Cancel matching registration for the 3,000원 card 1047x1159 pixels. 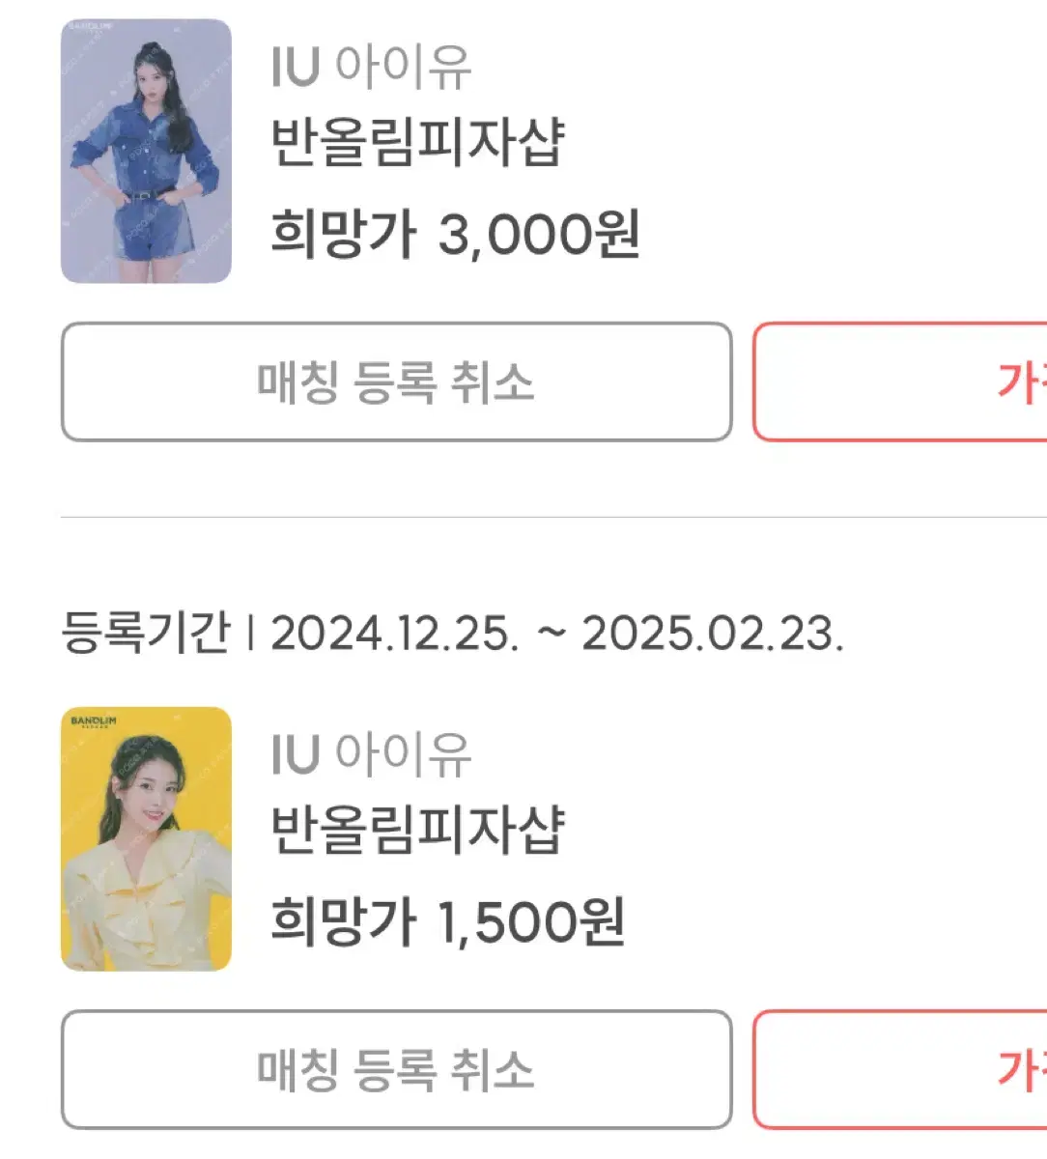396,382
